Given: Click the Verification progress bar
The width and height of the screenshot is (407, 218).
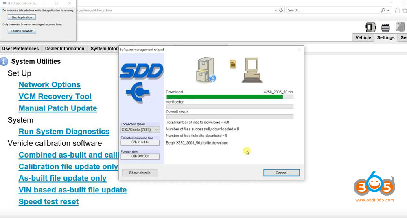Looking at the screenshot, I should pos(230,107).
